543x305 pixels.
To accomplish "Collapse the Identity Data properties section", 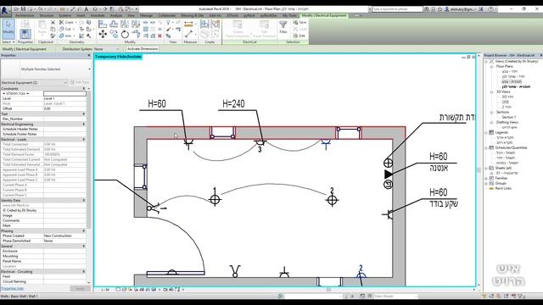I will 84,200.
